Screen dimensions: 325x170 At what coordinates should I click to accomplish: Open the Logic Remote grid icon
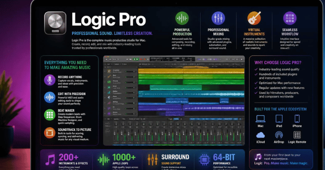[x=297, y=135]
